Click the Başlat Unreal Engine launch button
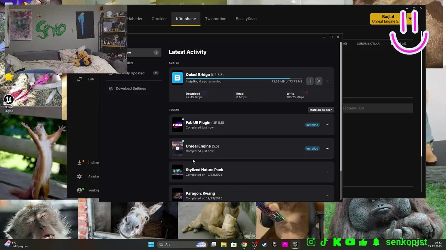 [387, 19]
